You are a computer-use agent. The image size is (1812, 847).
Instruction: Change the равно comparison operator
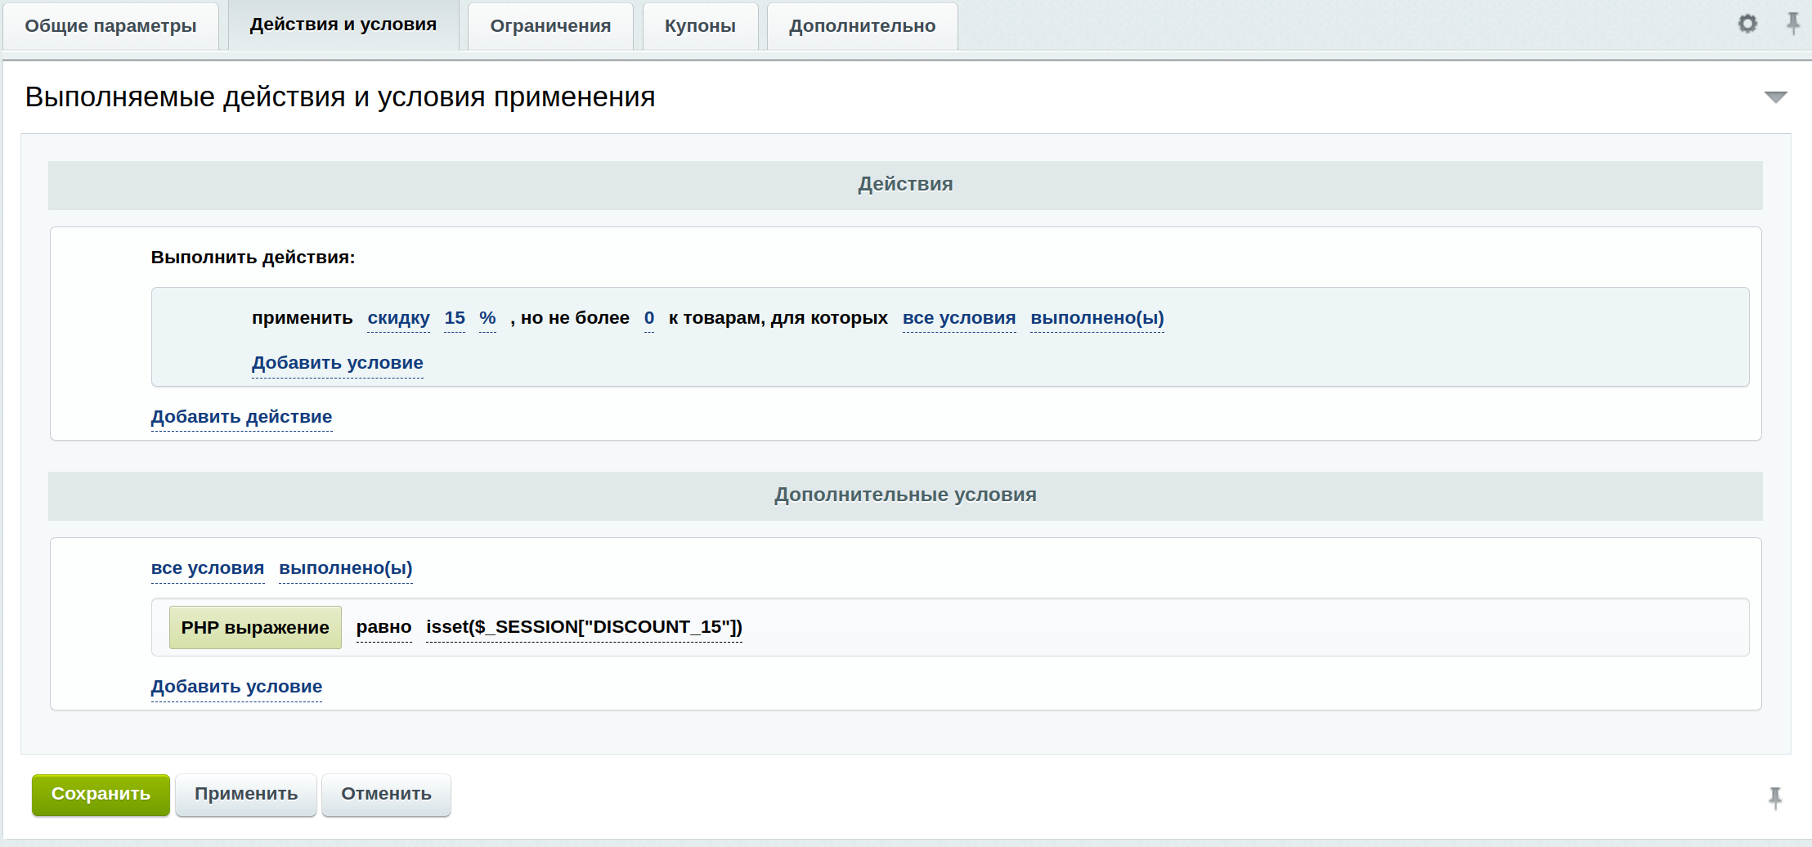(x=383, y=627)
